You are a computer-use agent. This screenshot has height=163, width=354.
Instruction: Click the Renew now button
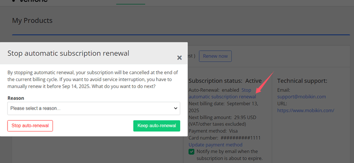(215, 56)
